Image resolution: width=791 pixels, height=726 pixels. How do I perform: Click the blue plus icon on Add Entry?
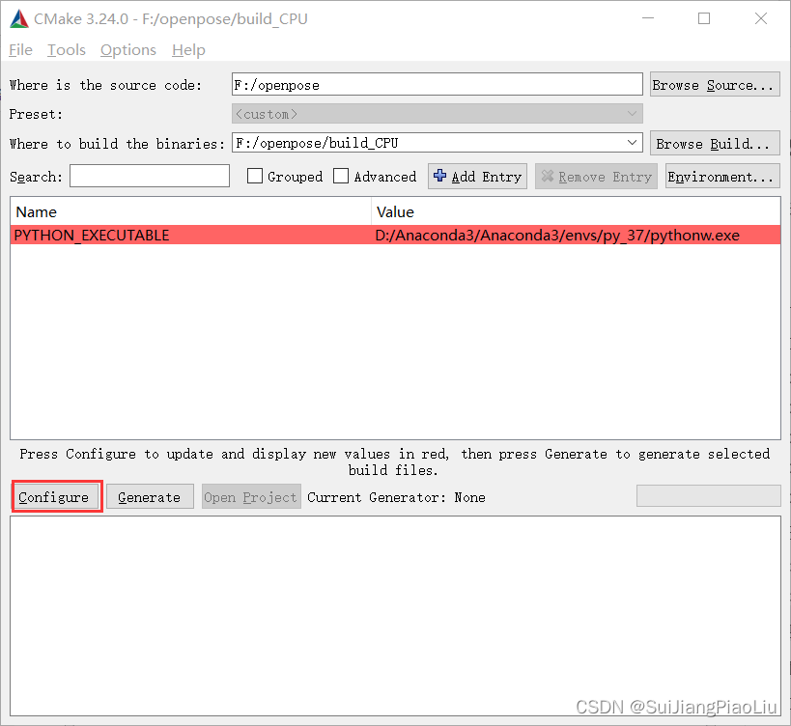click(439, 176)
